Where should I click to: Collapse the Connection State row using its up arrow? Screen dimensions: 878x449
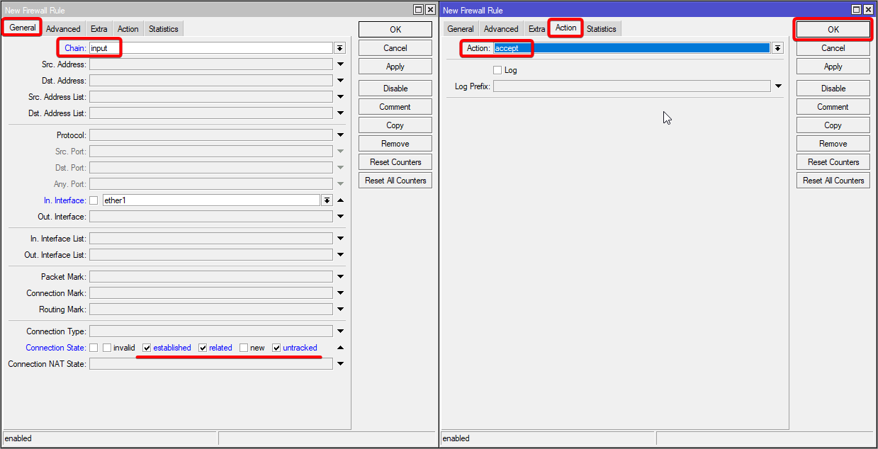339,348
